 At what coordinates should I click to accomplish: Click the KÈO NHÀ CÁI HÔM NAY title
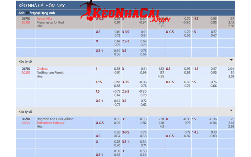[40, 5]
